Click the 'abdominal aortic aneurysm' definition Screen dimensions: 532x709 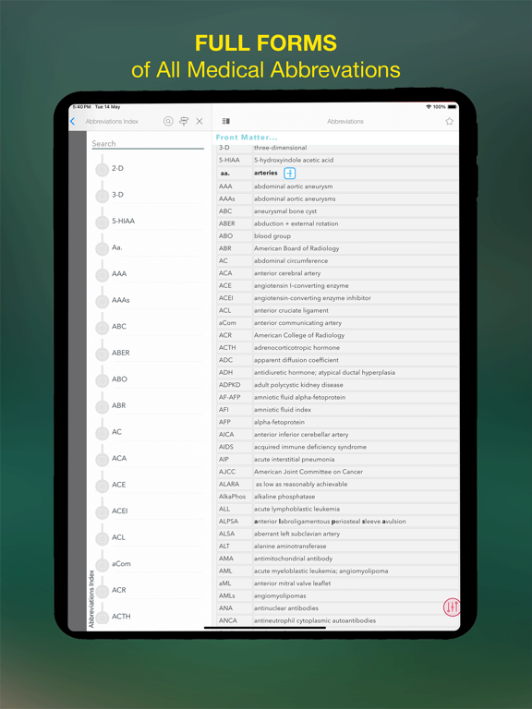click(293, 186)
